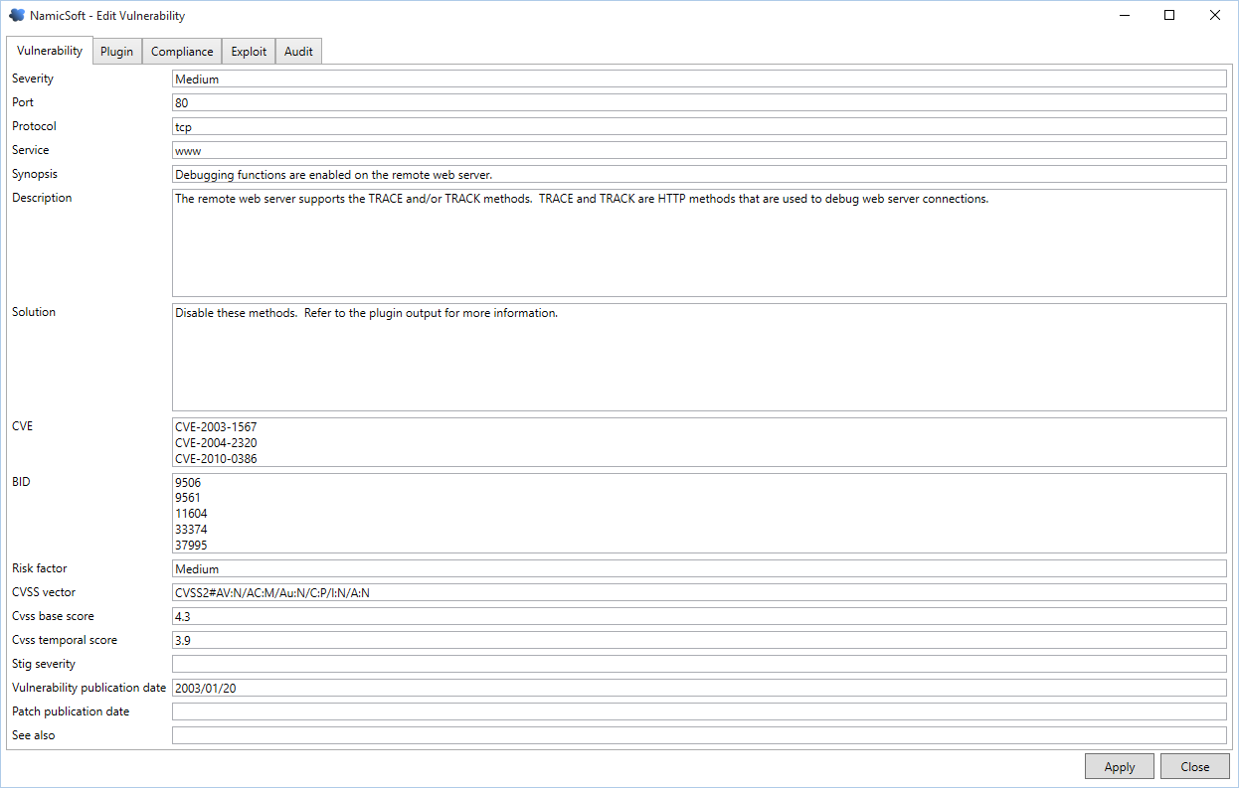Screen dimensions: 1239x788
Task: Click the Solution label
Action: pos(34,312)
